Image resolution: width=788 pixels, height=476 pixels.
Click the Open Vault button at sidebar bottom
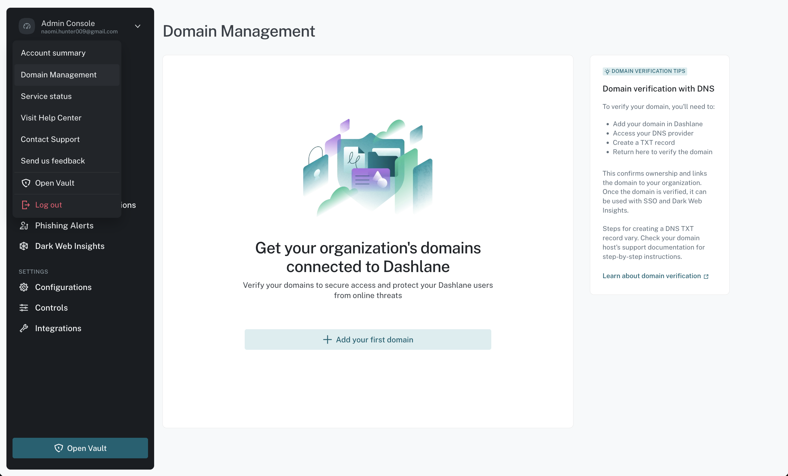(80, 448)
